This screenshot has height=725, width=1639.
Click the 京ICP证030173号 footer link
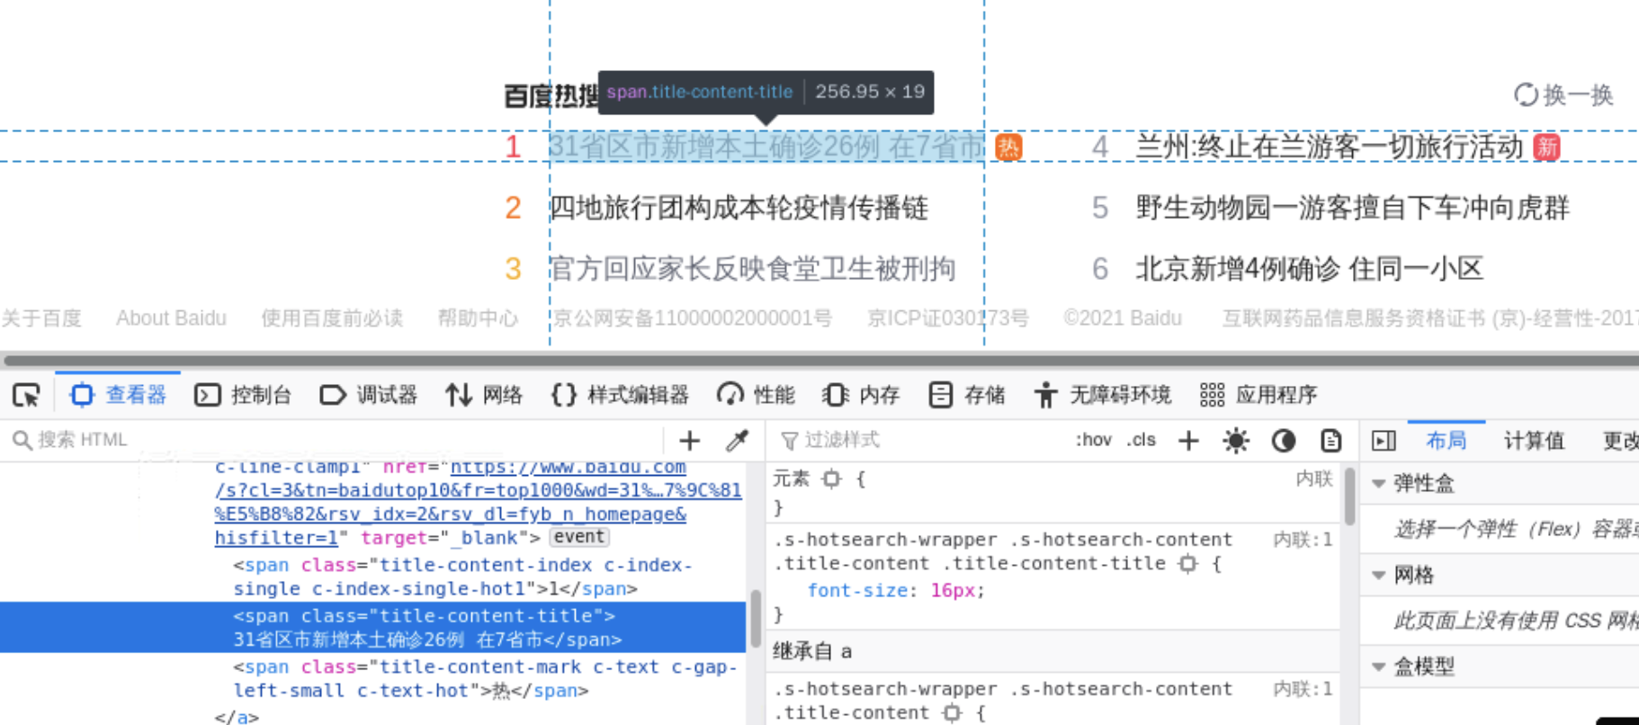pos(947,318)
